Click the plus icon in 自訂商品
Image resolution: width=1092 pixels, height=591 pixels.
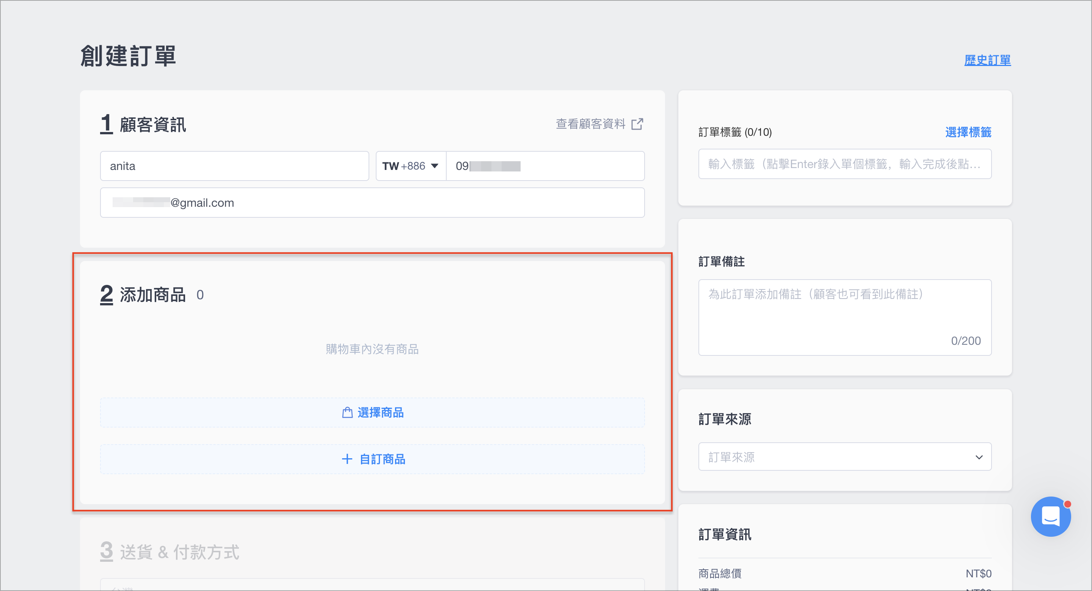point(347,459)
